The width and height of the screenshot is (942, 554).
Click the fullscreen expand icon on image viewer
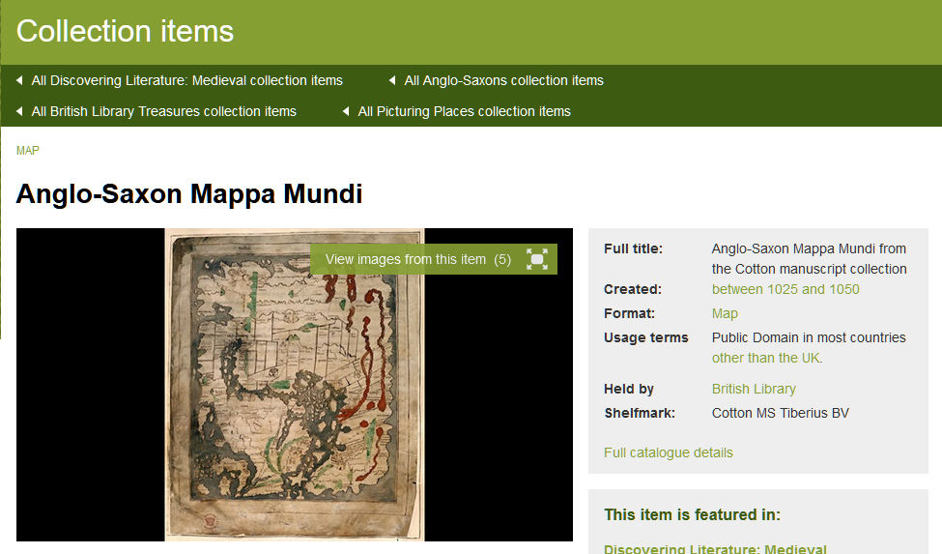coord(537,259)
